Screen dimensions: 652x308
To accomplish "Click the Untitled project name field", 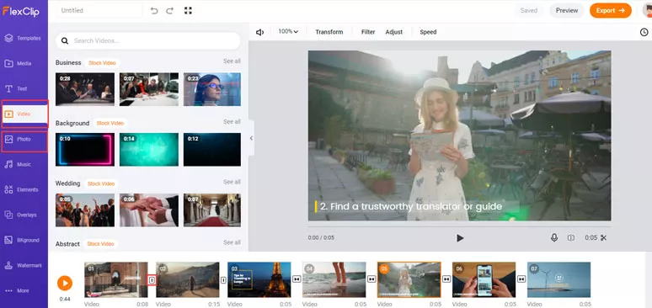I will [x=99, y=11].
